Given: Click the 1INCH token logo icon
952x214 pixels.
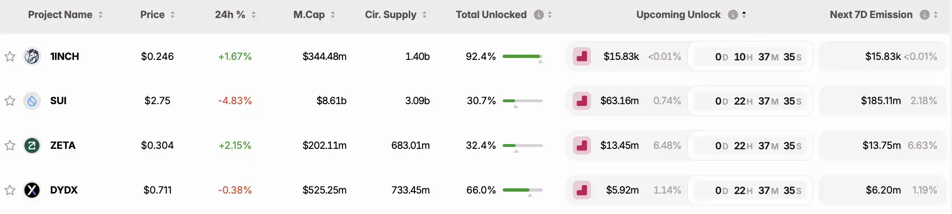Looking at the screenshot, I should [32, 57].
